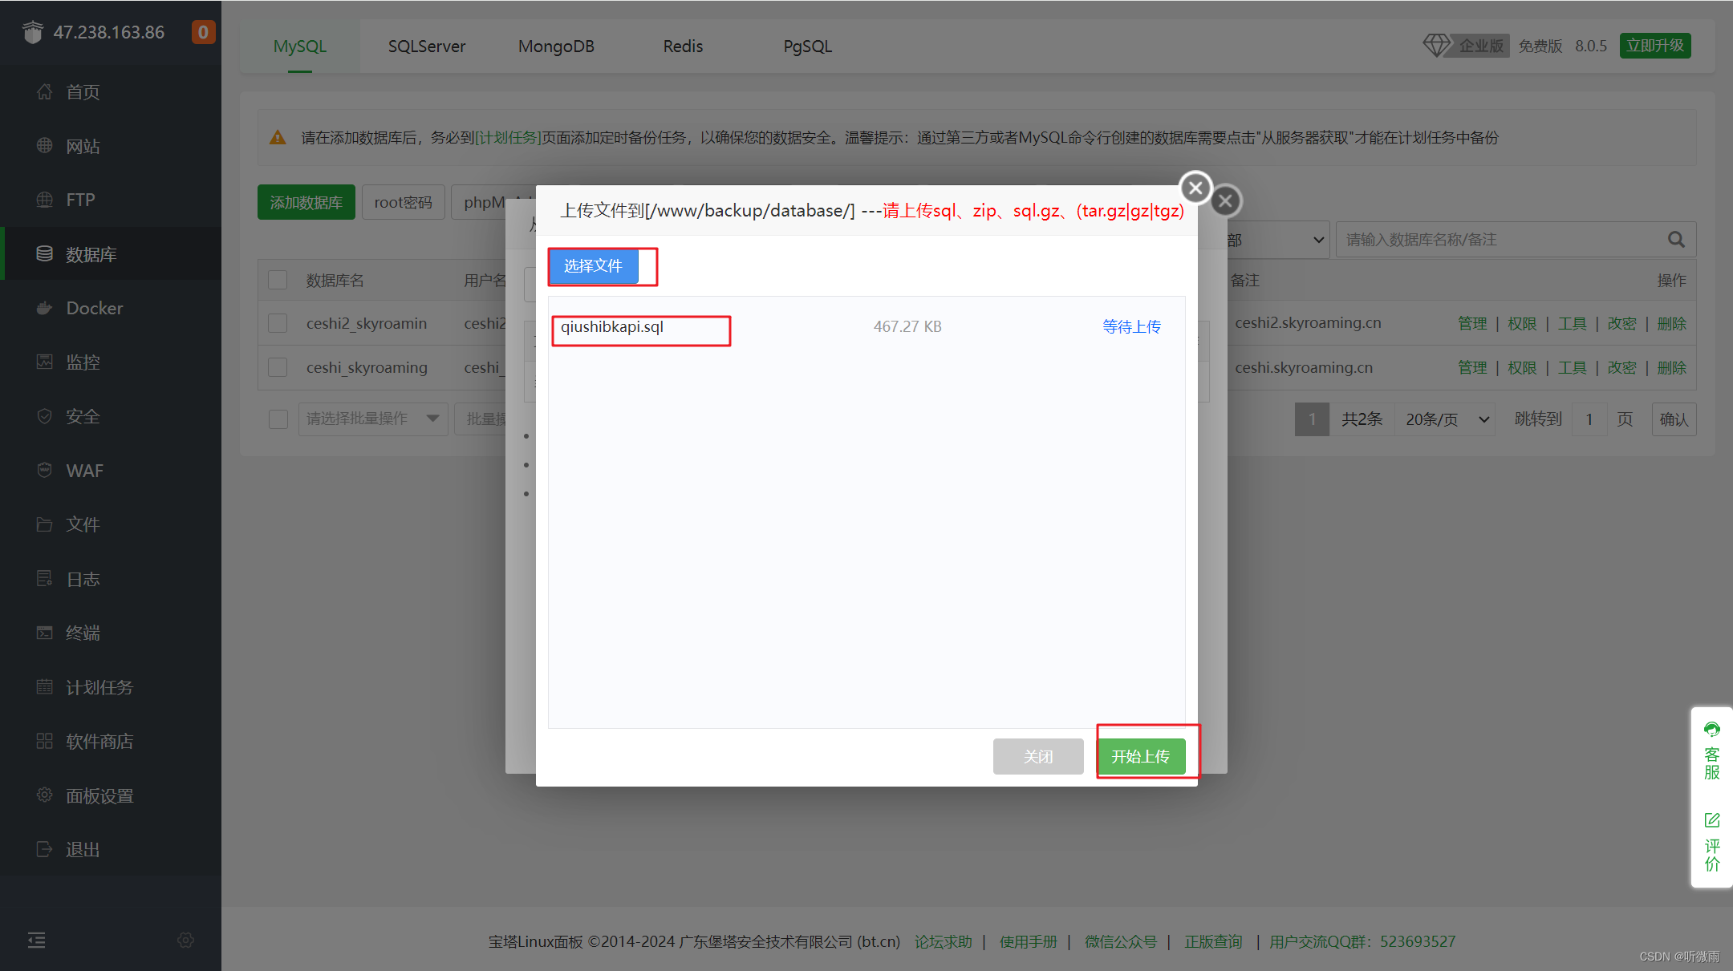This screenshot has height=971, width=1733.
Task: Click 管理 for ceshi2.skyroaming.cn row
Action: tap(1472, 323)
